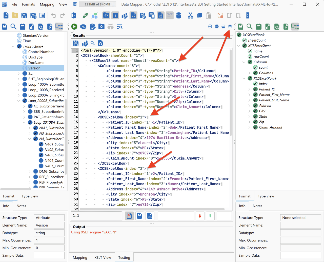Expand the Column+ node in target tree
The height and width of the screenshot is (262, 324).
tap(249, 73)
